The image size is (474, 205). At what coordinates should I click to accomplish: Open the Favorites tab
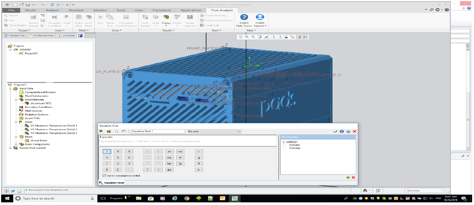(x=66, y=35)
